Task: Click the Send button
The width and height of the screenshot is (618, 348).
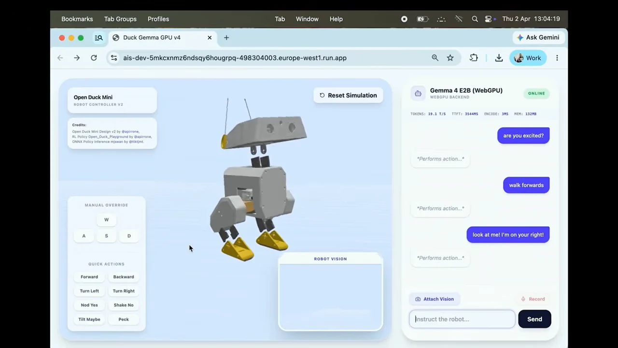Action: [534, 319]
